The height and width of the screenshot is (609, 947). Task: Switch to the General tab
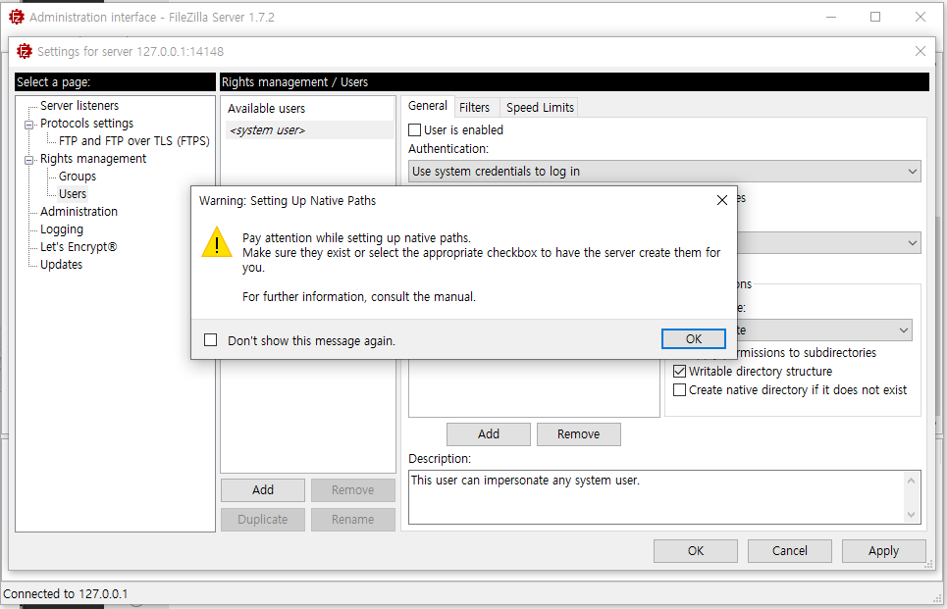(428, 106)
